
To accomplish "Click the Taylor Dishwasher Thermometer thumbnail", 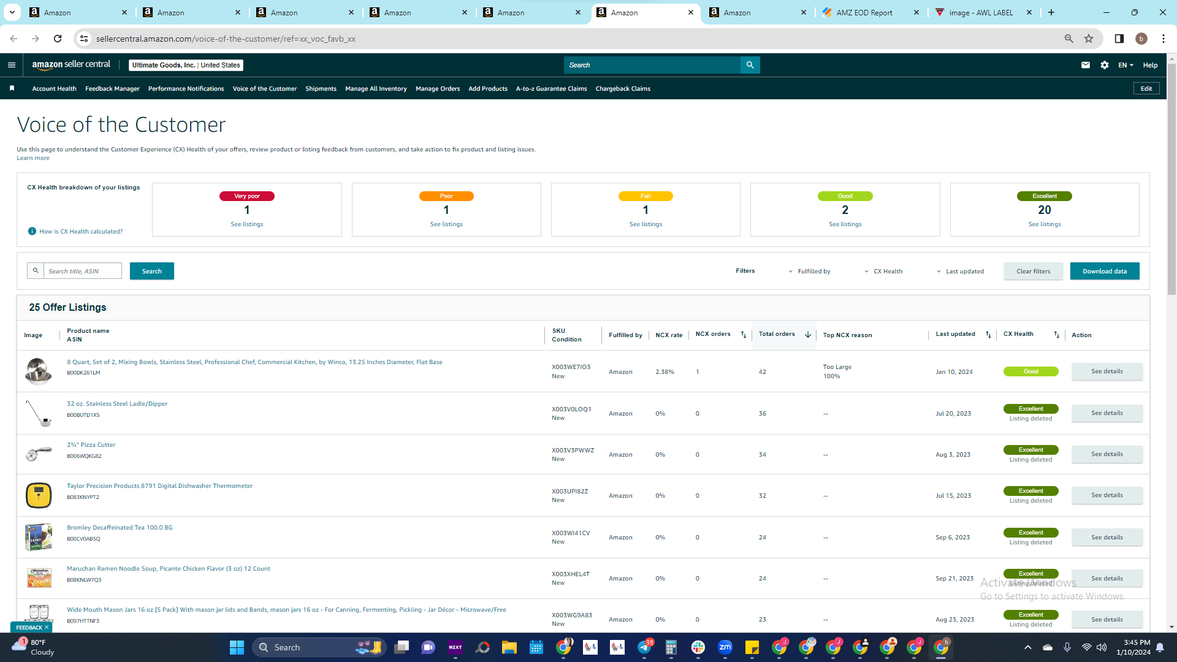I will coord(39,496).
